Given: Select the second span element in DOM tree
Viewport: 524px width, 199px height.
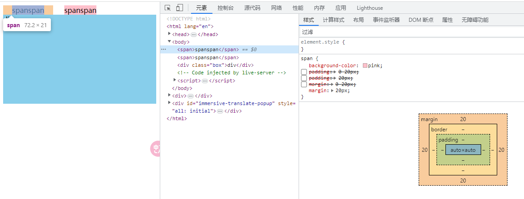Looking at the screenshot, I should pos(208,57).
